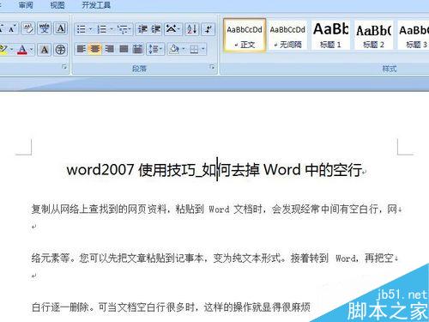The height and width of the screenshot is (322, 429).
Task: Toggle Show/Hide paragraph marks
Action: point(208,29)
